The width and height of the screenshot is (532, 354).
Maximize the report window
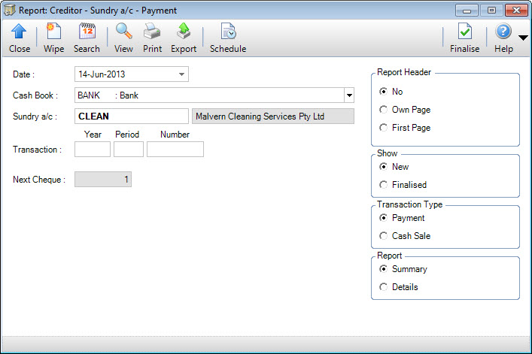pyautogui.click(x=491, y=11)
